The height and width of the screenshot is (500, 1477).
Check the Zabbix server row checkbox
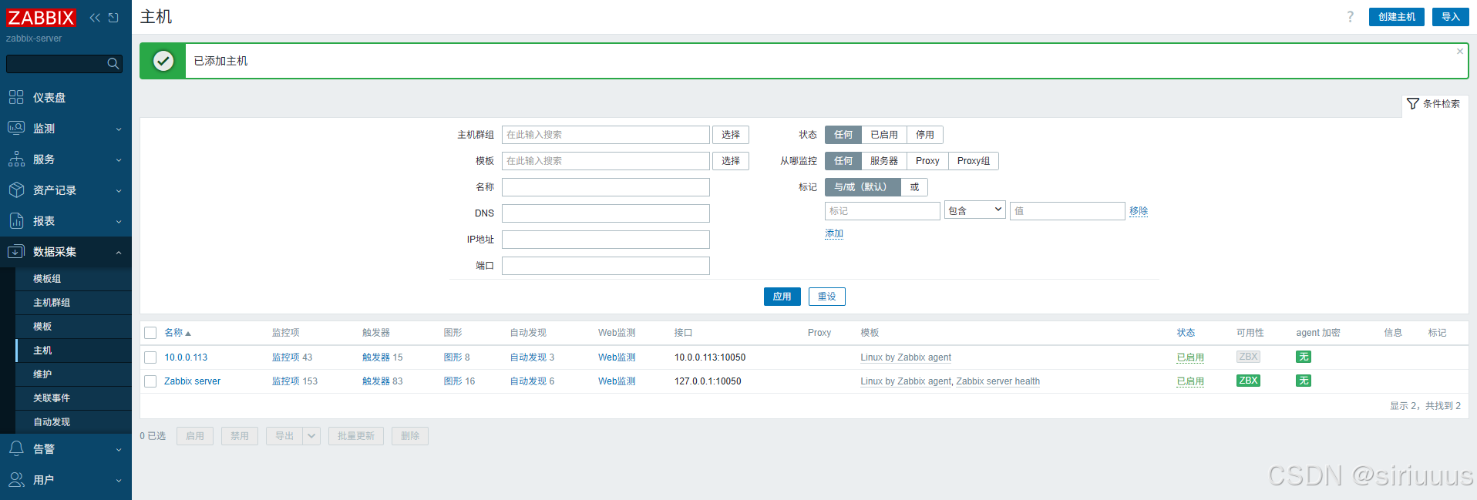point(150,381)
